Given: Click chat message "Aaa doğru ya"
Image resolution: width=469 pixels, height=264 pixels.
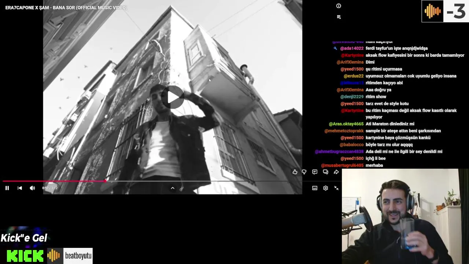Looking at the screenshot, I should tap(378, 90).
